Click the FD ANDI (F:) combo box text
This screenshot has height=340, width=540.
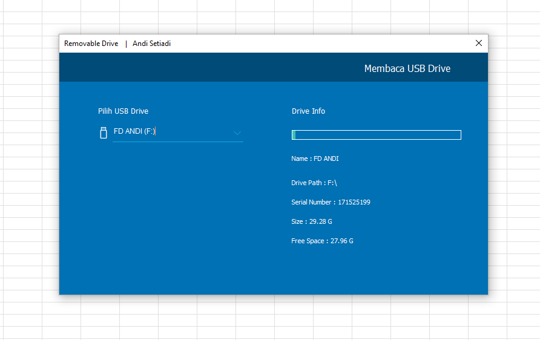coord(134,131)
